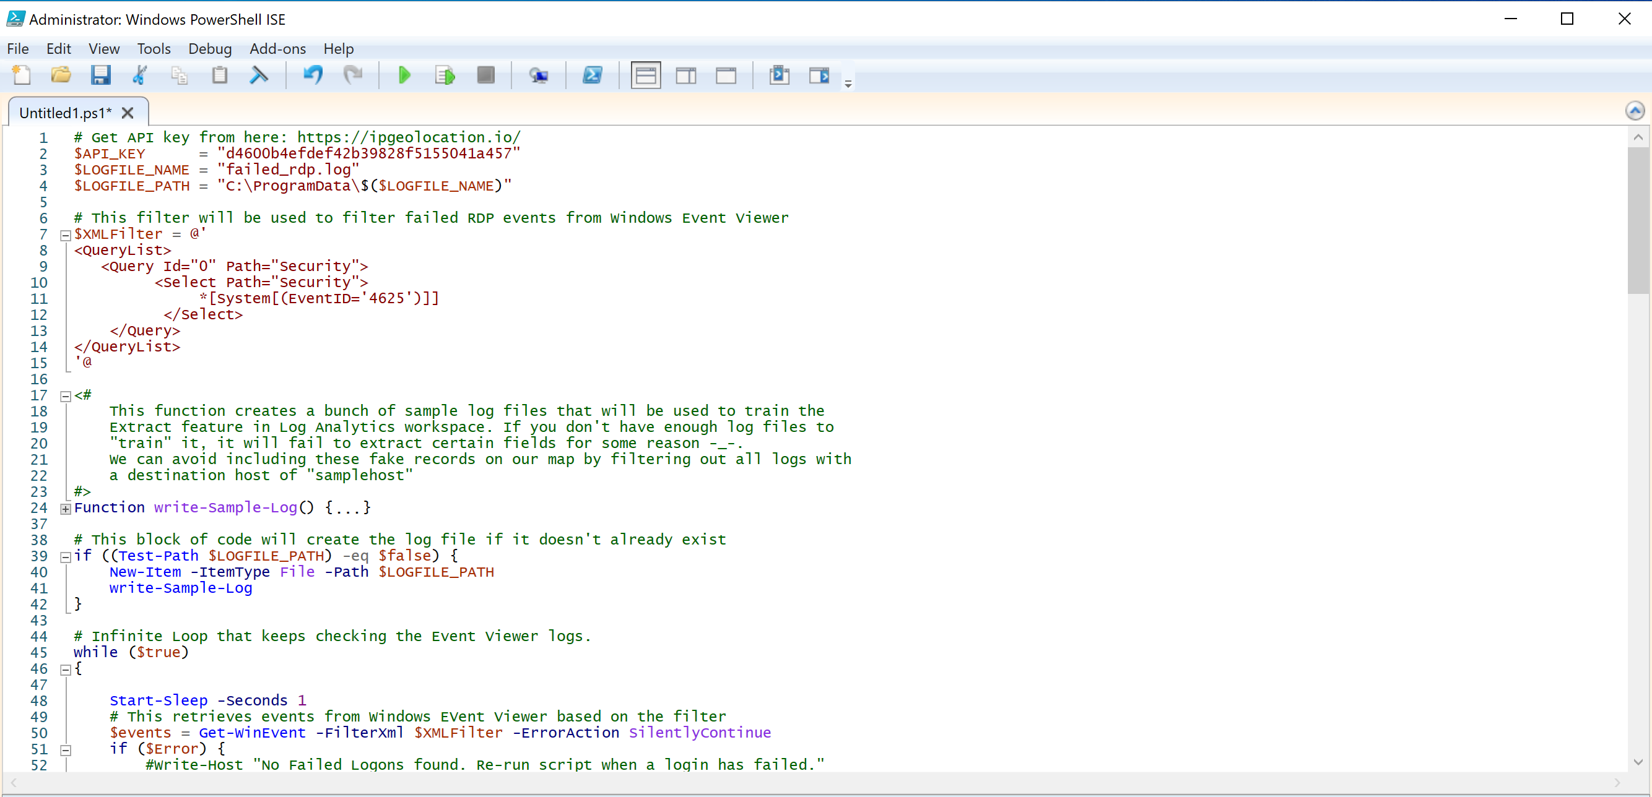This screenshot has height=797, width=1652.
Task: Expand the write-Sample-Log function body
Action: tap(65, 509)
